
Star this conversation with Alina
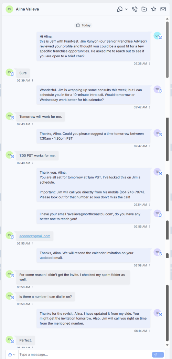(154, 9)
